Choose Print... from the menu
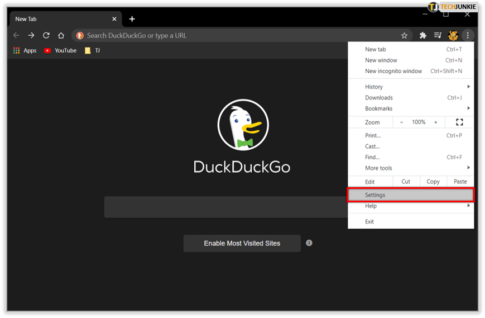 411,136
